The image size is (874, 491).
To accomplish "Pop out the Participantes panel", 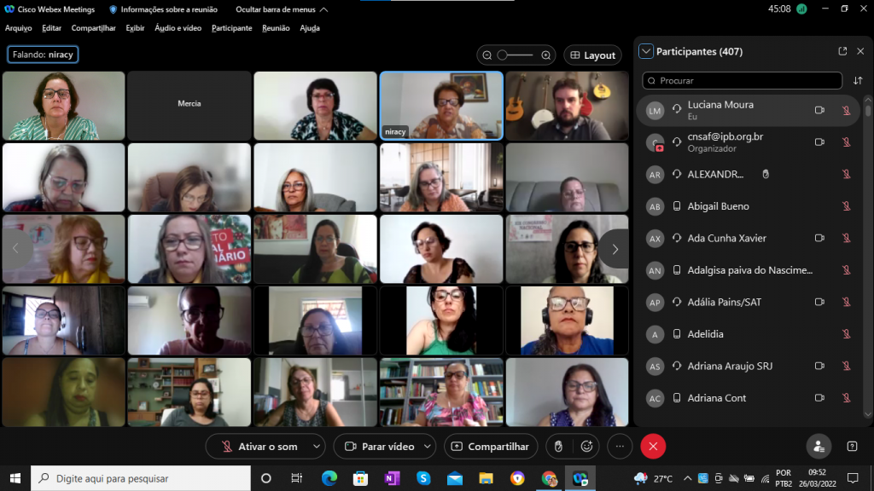I will [842, 51].
